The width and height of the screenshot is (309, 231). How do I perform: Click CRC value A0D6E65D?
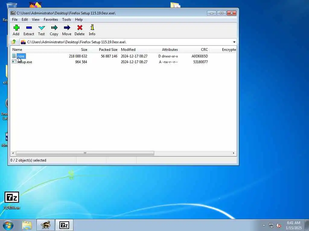200,56
